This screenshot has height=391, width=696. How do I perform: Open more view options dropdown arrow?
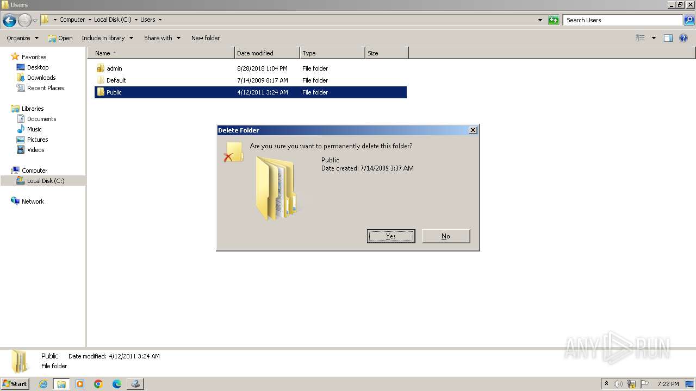(x=654, y=38)
